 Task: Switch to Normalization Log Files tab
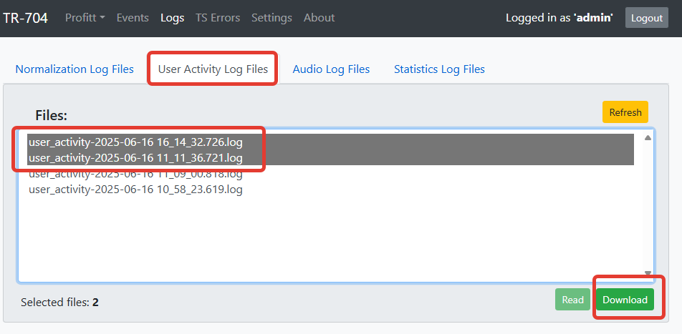tap(75, 69)
